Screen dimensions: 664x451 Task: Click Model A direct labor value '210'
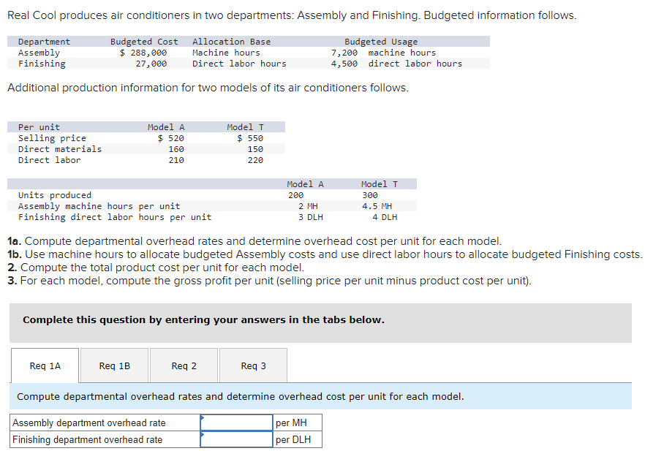(176, 160)
